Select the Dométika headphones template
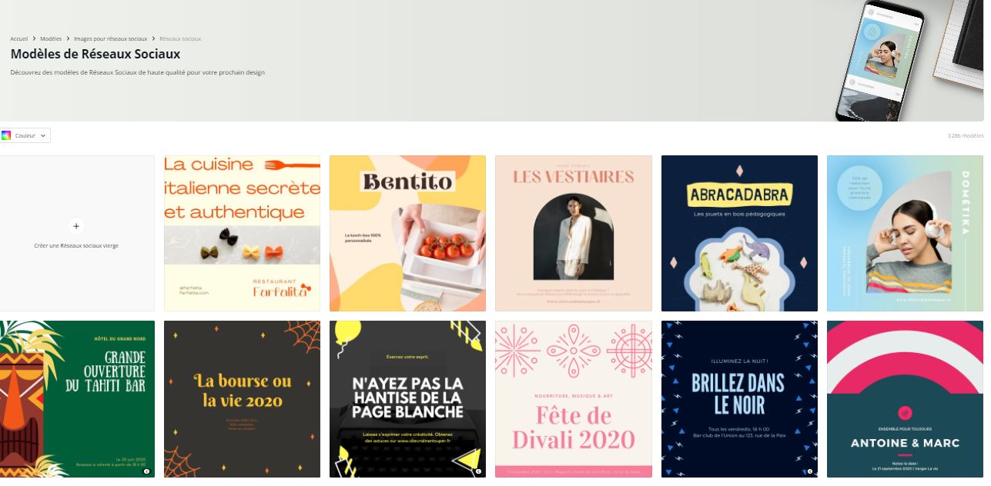Screen dimensions: 991x486 [905, 233]
